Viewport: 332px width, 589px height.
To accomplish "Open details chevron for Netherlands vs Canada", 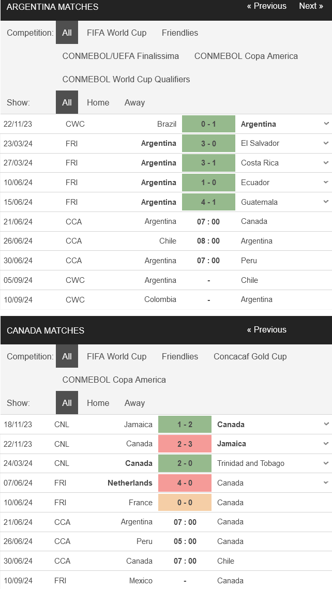I will (x=326, y=482).
